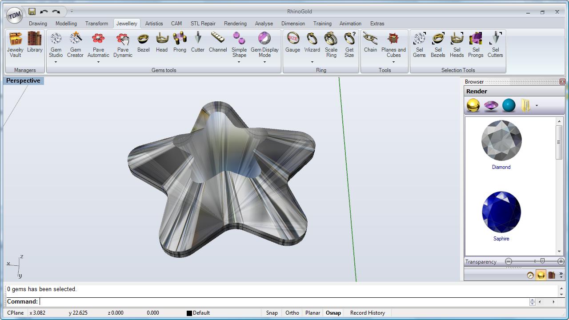Expand the Gem Display Mode dropdown arrow

[264, 62]
